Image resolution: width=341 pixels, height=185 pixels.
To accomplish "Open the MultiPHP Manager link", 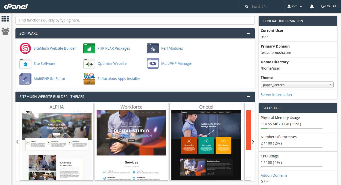I will [x=177, y=64].
